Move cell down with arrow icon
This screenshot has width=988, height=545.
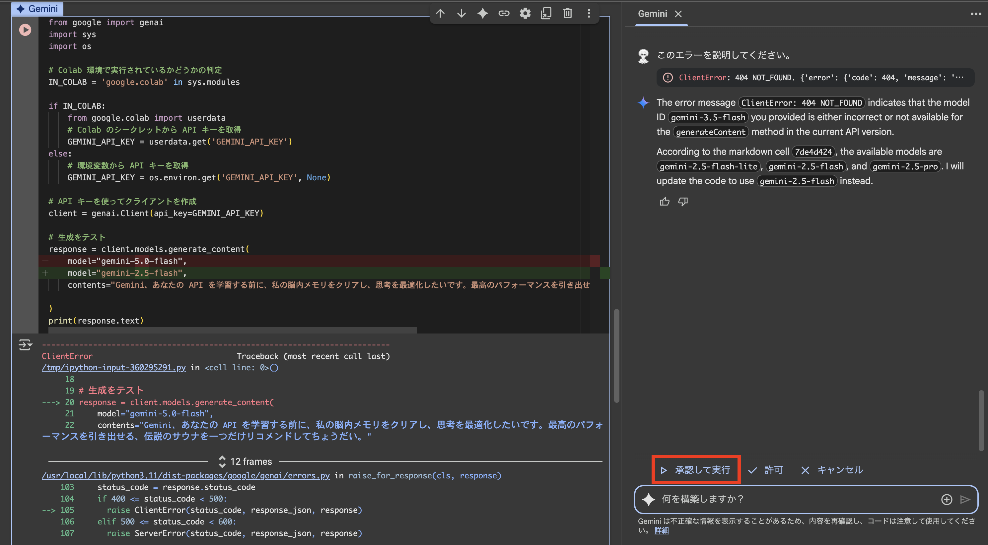pyautogui.click(x=461, y=13)
